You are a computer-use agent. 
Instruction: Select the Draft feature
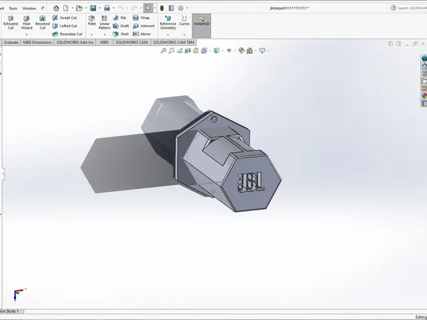pos(121,26)
